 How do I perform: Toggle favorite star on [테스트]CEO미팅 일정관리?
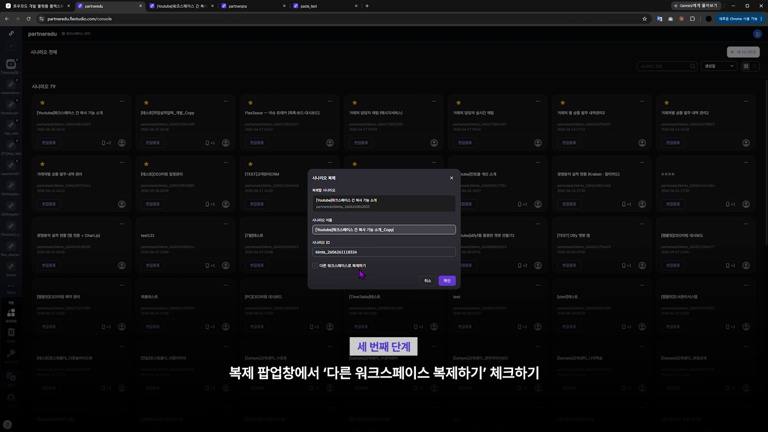pyautogui.click(x=146, y=164)
